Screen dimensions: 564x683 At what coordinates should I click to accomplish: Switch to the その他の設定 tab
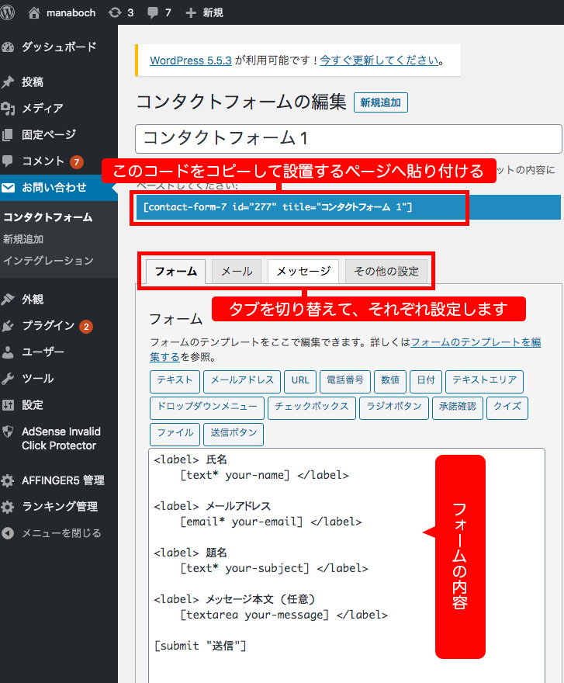pyautogui.click(x=386, y=272)
